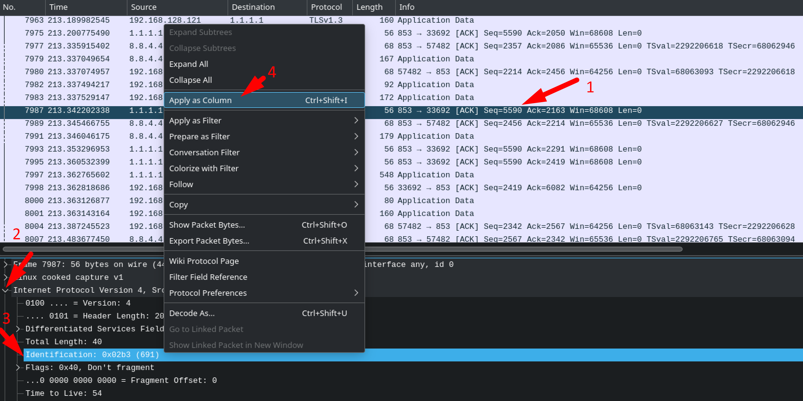Select Copy submenu option
This screenshot has width=803, height=401.
click(x=179, y=205)
